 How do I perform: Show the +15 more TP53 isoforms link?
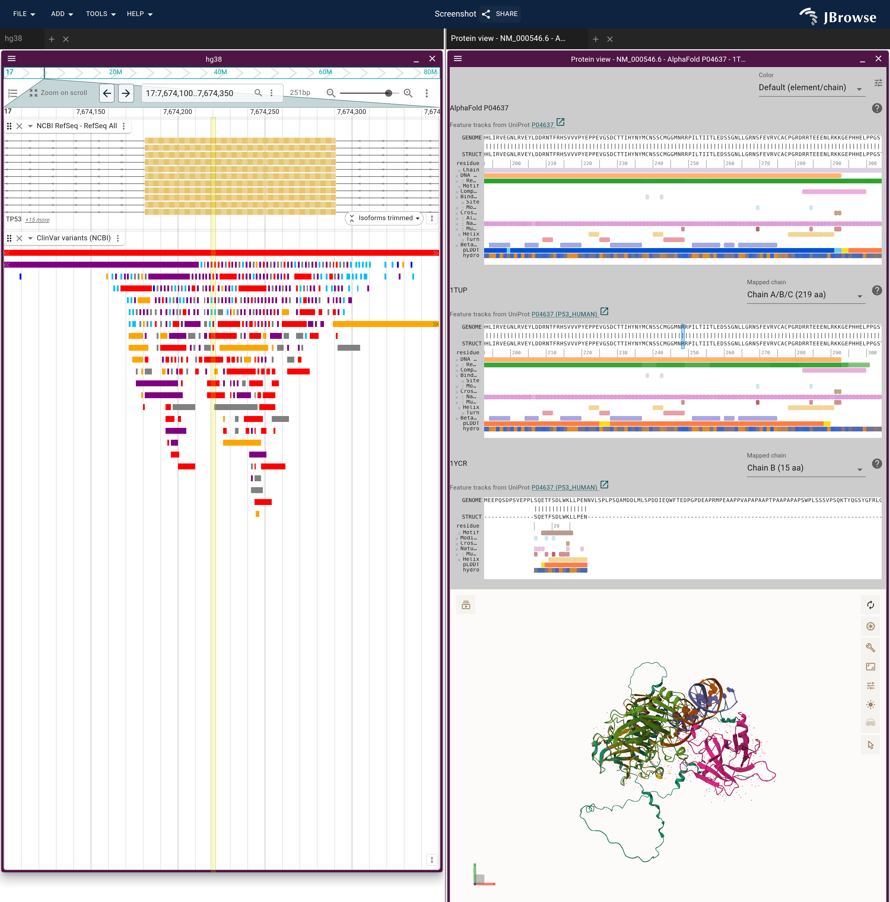pyautogui.click(x=37, y=220)
